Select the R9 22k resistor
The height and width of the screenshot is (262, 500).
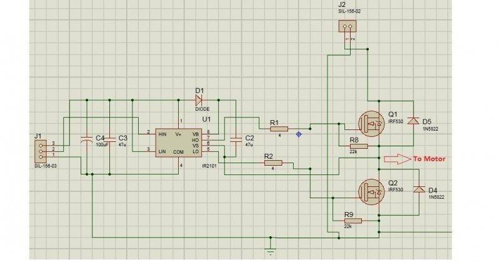353,221
